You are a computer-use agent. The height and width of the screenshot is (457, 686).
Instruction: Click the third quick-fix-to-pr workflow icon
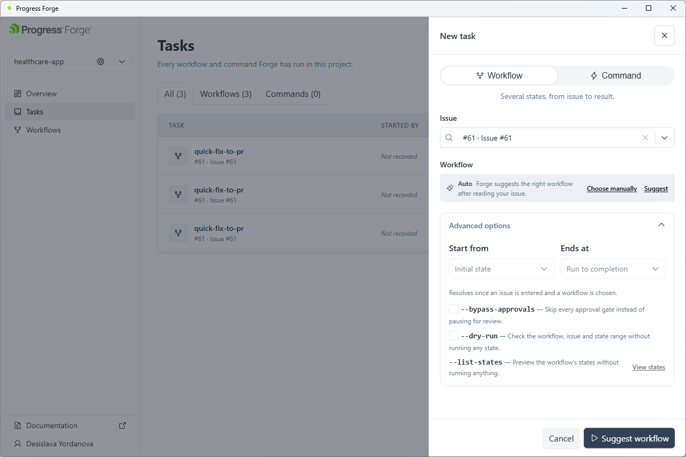point(178,233)
